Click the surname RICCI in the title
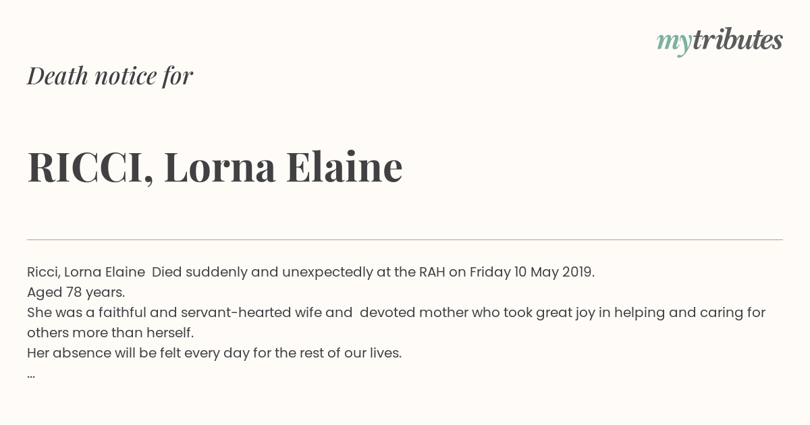Viewport: 810px width, 425px height. (85, 167)
